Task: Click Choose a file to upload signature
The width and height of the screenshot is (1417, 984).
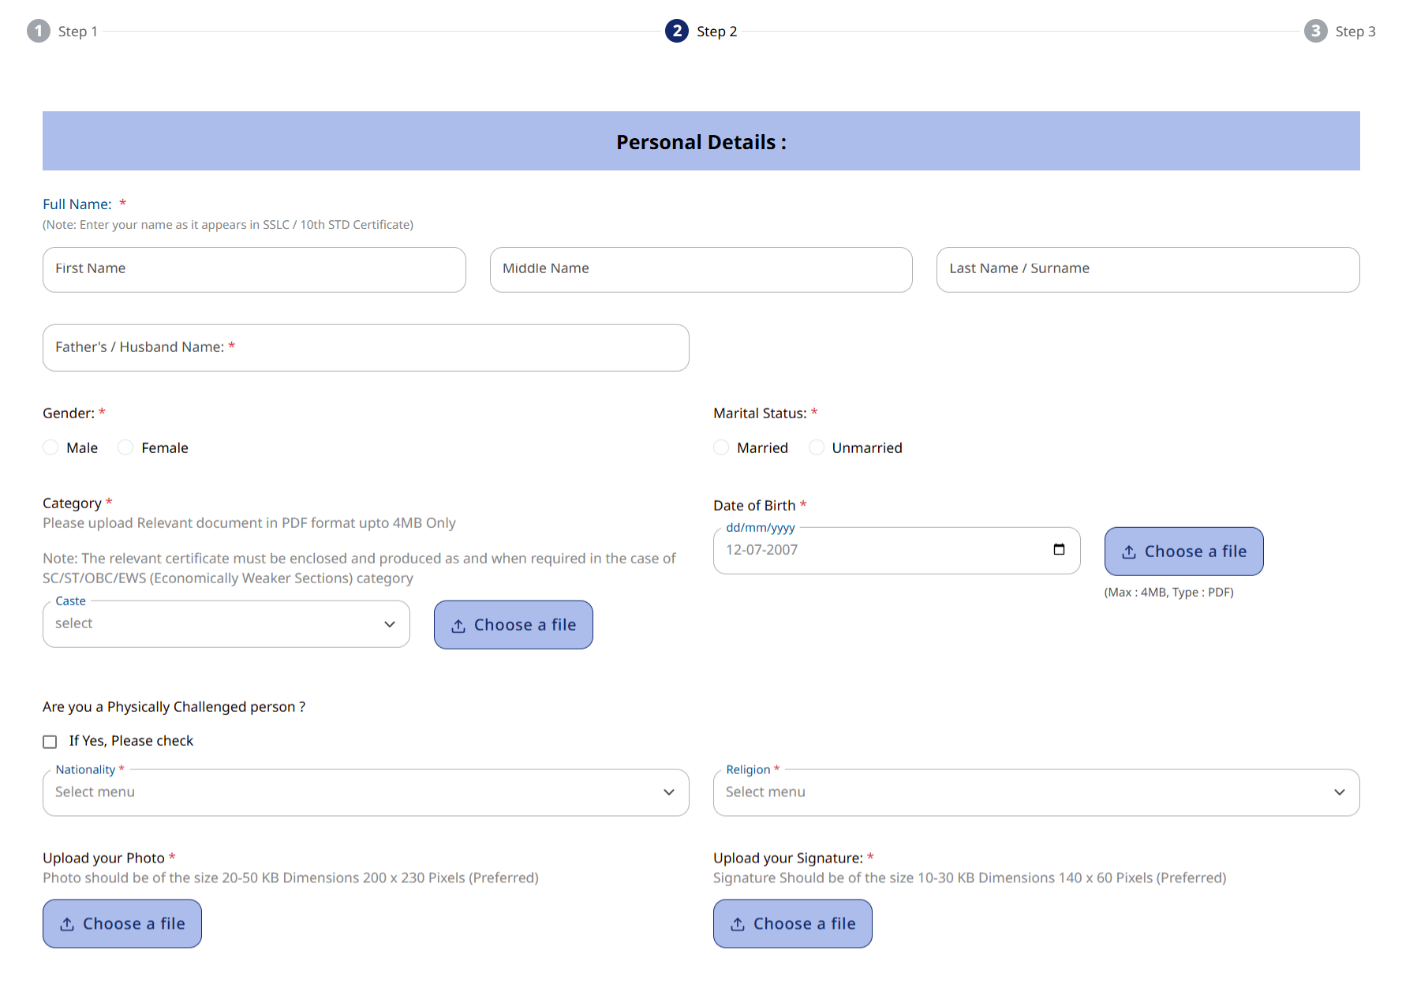Action: point(792,924)
